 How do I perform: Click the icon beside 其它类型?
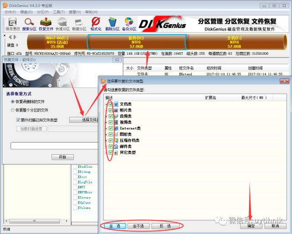coord(116,152)
